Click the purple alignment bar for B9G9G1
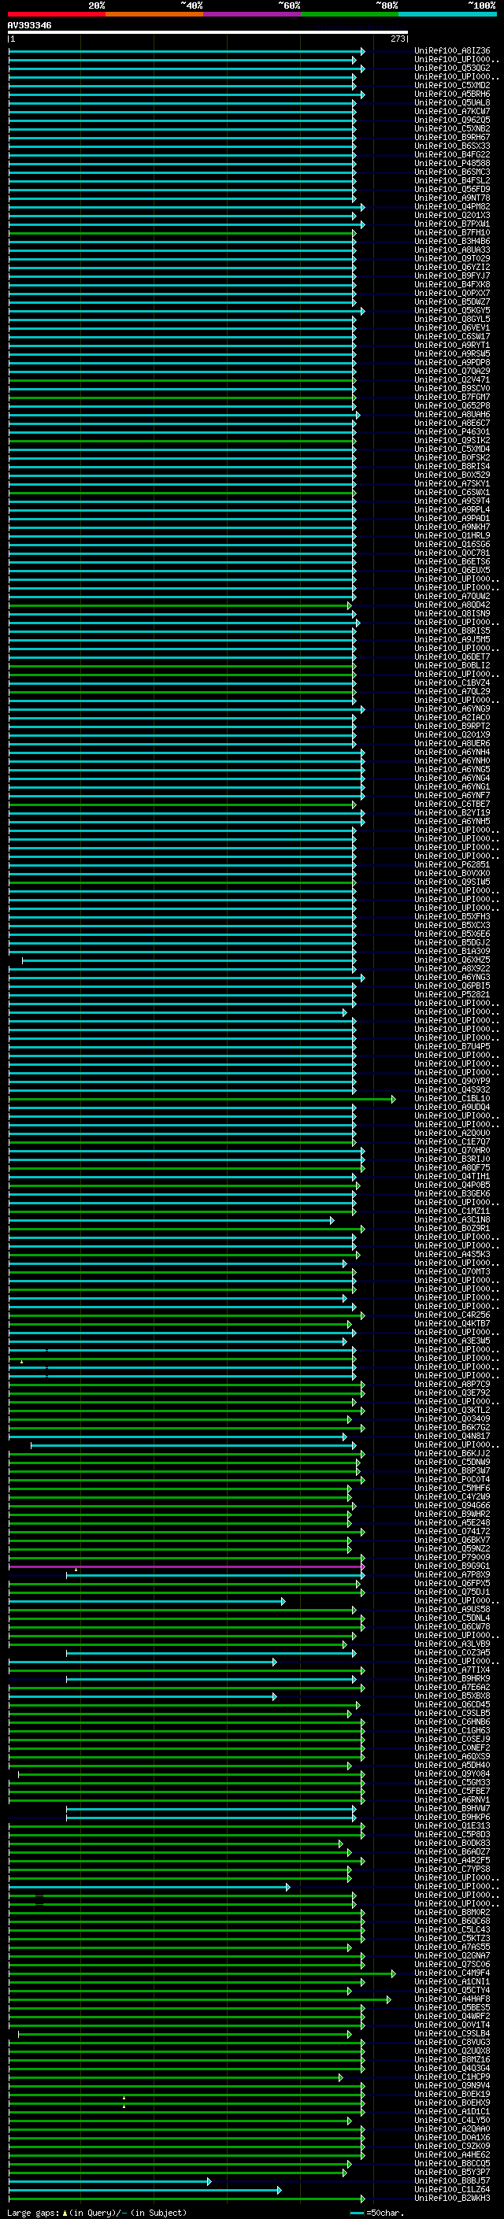Image resolution: width=504 pixels, height=2219 pixels. (x=186, y=1566)
